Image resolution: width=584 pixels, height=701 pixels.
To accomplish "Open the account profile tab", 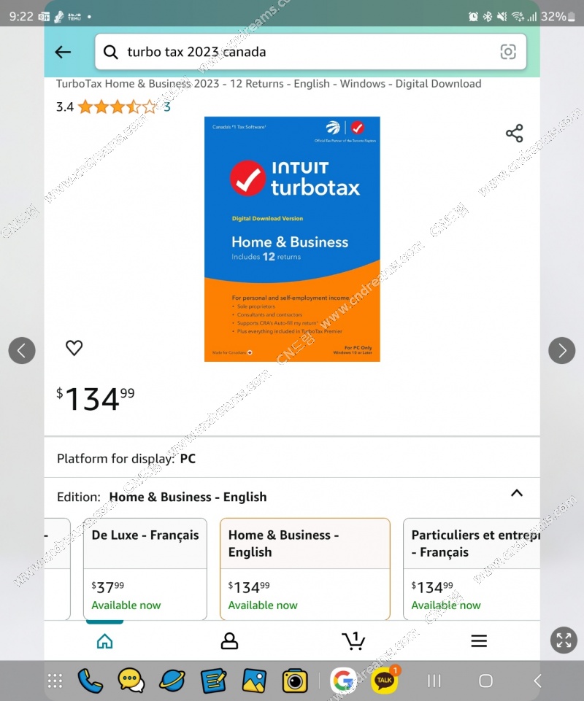I will [229, 641].
